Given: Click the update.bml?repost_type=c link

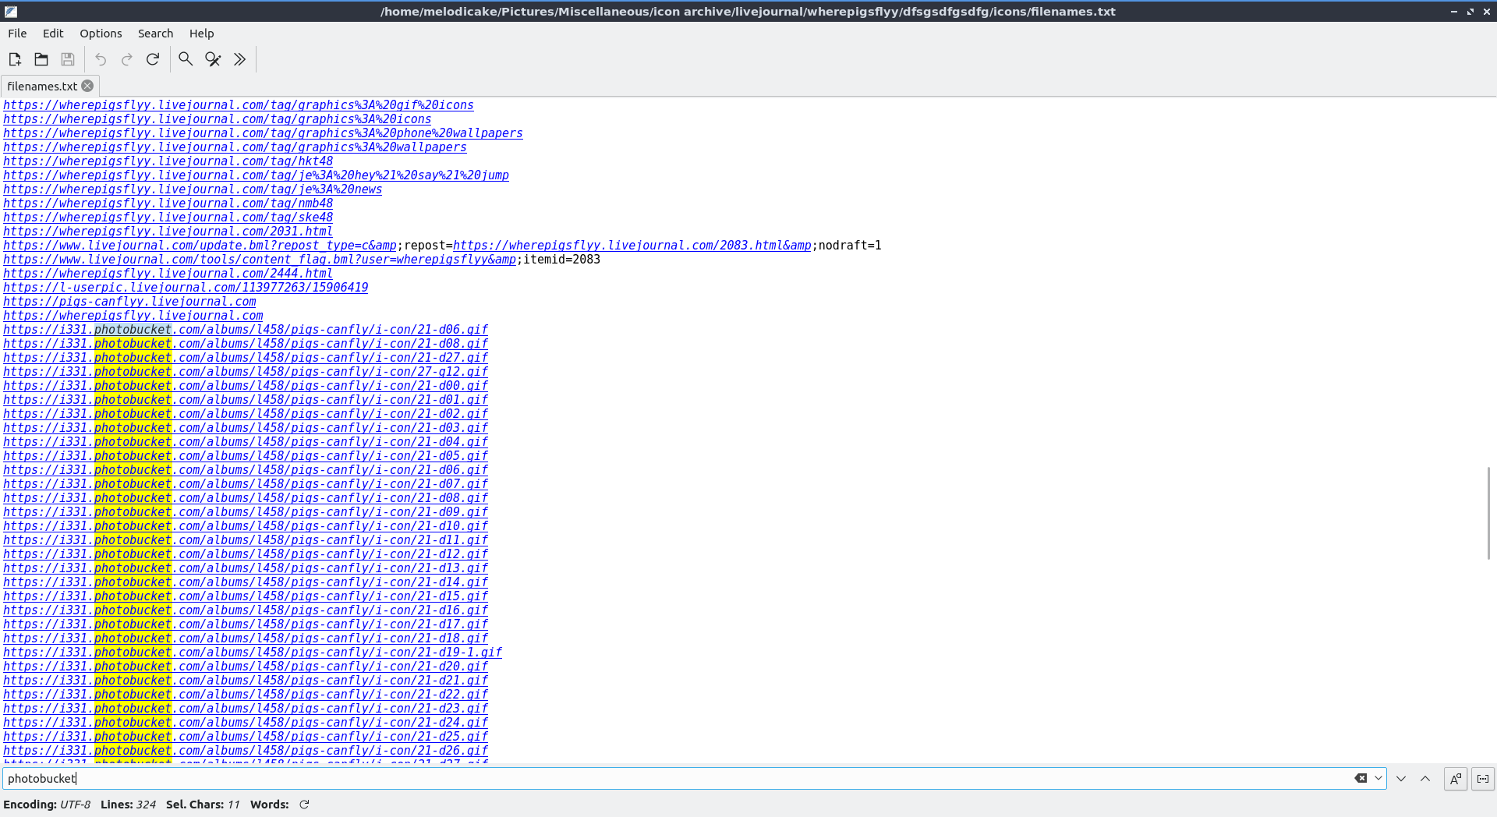Looking at the screenshot, I should [x=200, y=246].
